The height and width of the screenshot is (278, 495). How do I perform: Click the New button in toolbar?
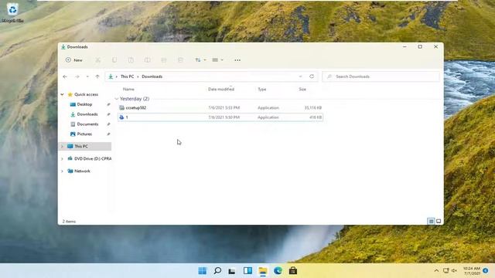(x=74, y=60)
